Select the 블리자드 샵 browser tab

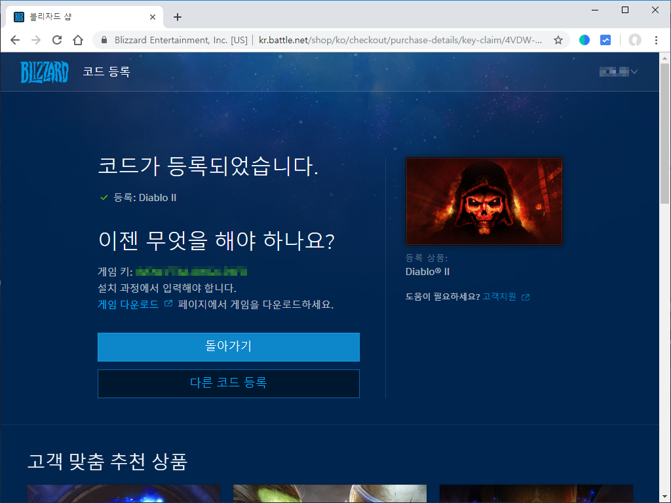coord(85,17)
